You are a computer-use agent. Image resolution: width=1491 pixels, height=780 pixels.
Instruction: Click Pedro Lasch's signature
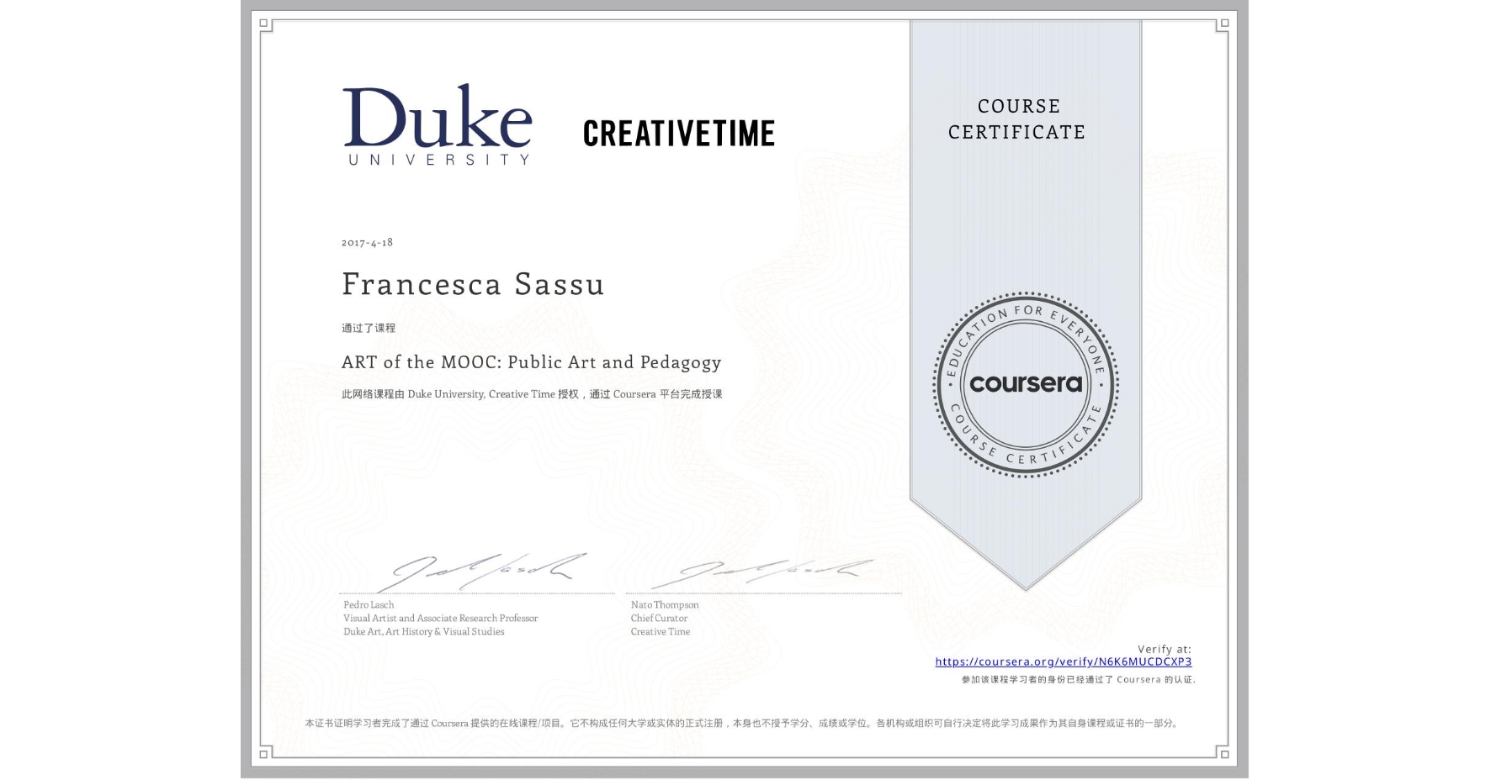[482, 572]
